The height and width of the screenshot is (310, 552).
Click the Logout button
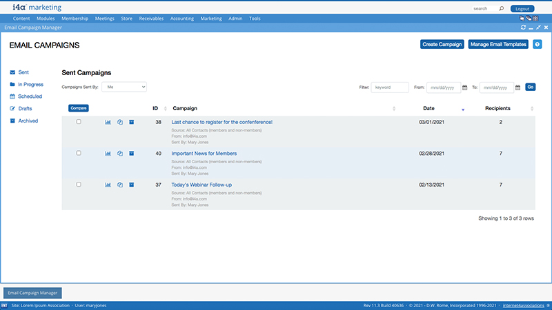pos(522,9)
